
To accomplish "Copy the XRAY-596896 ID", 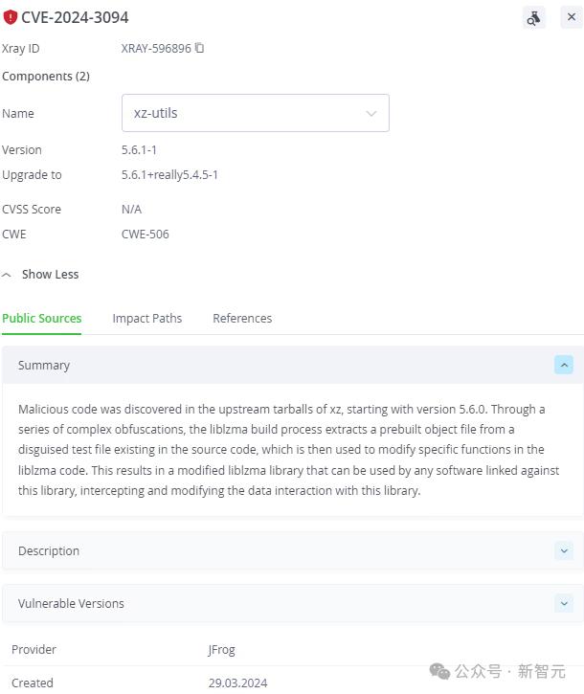I will pos(200,48).
